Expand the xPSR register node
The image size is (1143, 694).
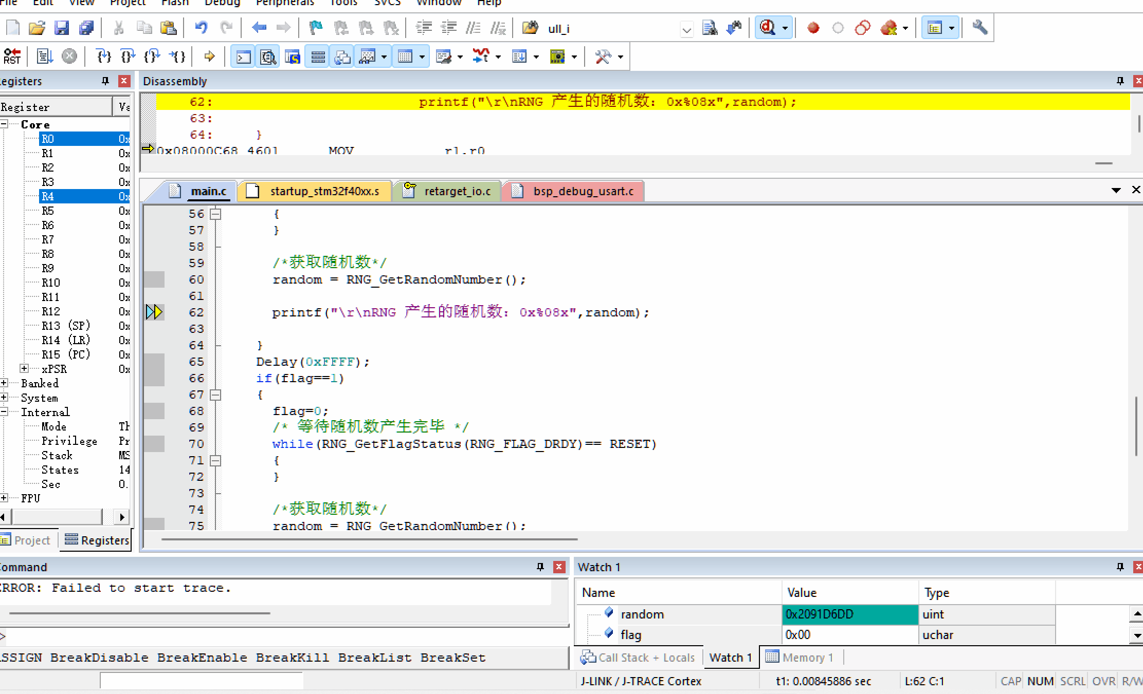point(24,368)
